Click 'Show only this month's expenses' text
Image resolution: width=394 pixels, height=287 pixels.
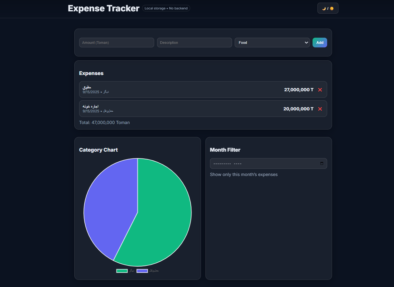(244, 174)
